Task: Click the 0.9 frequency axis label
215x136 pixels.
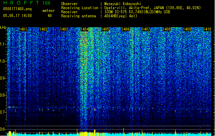Action: [x=2, y=78]
